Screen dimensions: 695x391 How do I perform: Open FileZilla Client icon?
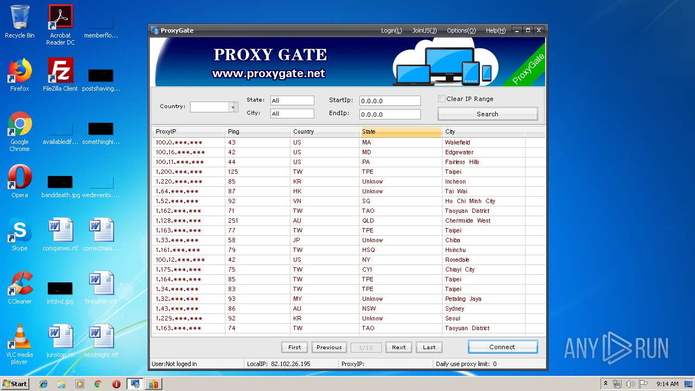point(60,75)
